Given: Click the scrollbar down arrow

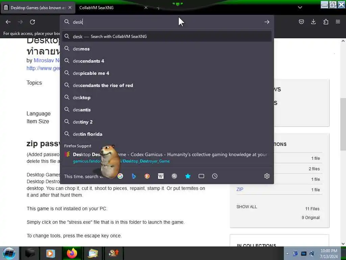Looking at the screenshot, I should (x=343, y=244).
